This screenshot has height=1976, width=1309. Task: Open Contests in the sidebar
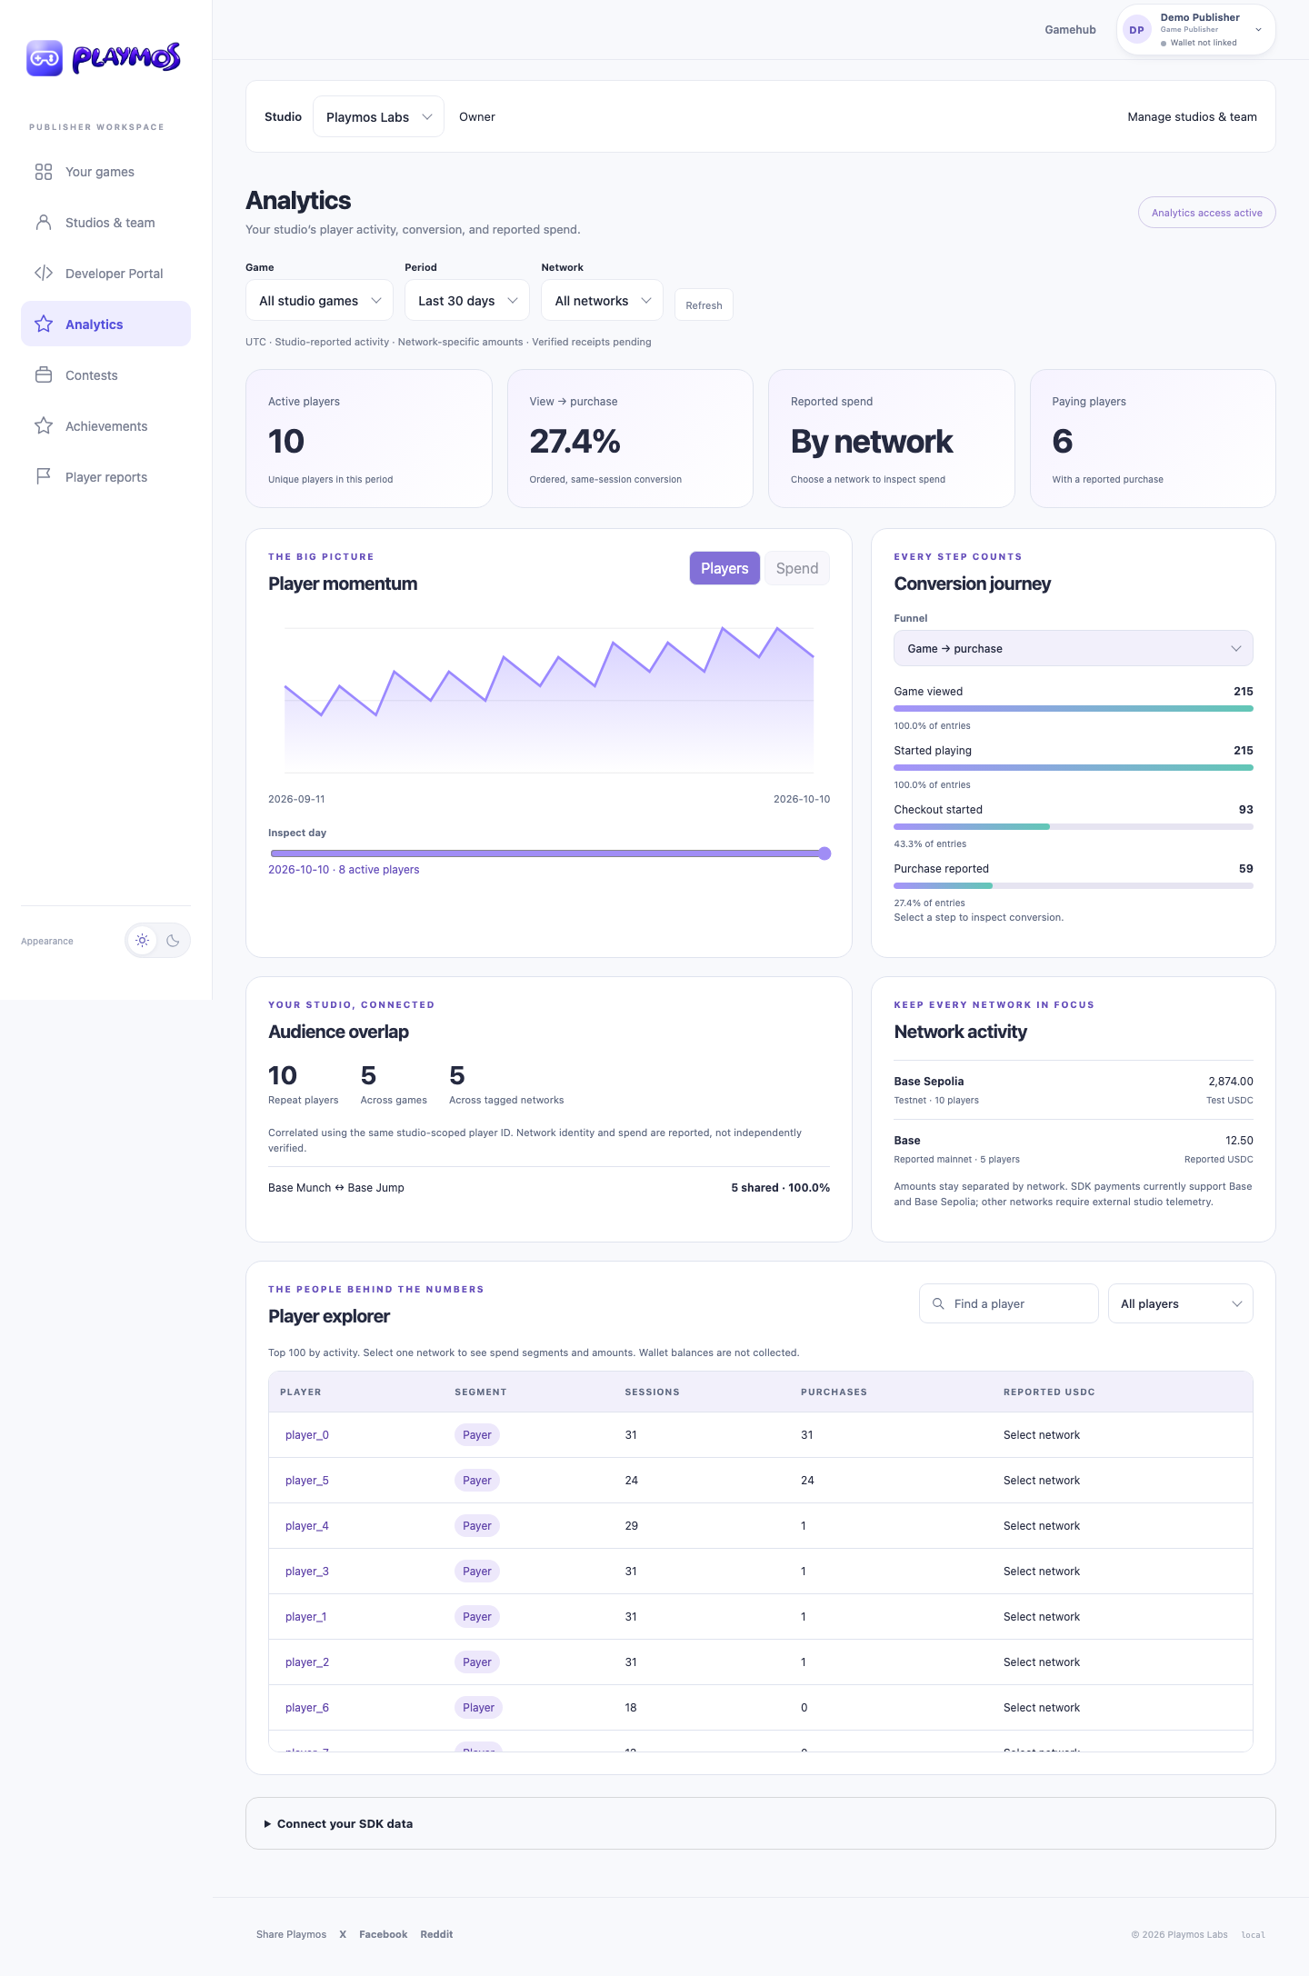105,375
